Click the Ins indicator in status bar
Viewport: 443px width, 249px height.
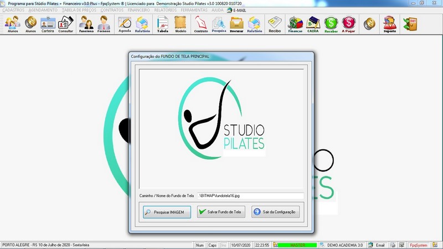click(x=224, y=245)
